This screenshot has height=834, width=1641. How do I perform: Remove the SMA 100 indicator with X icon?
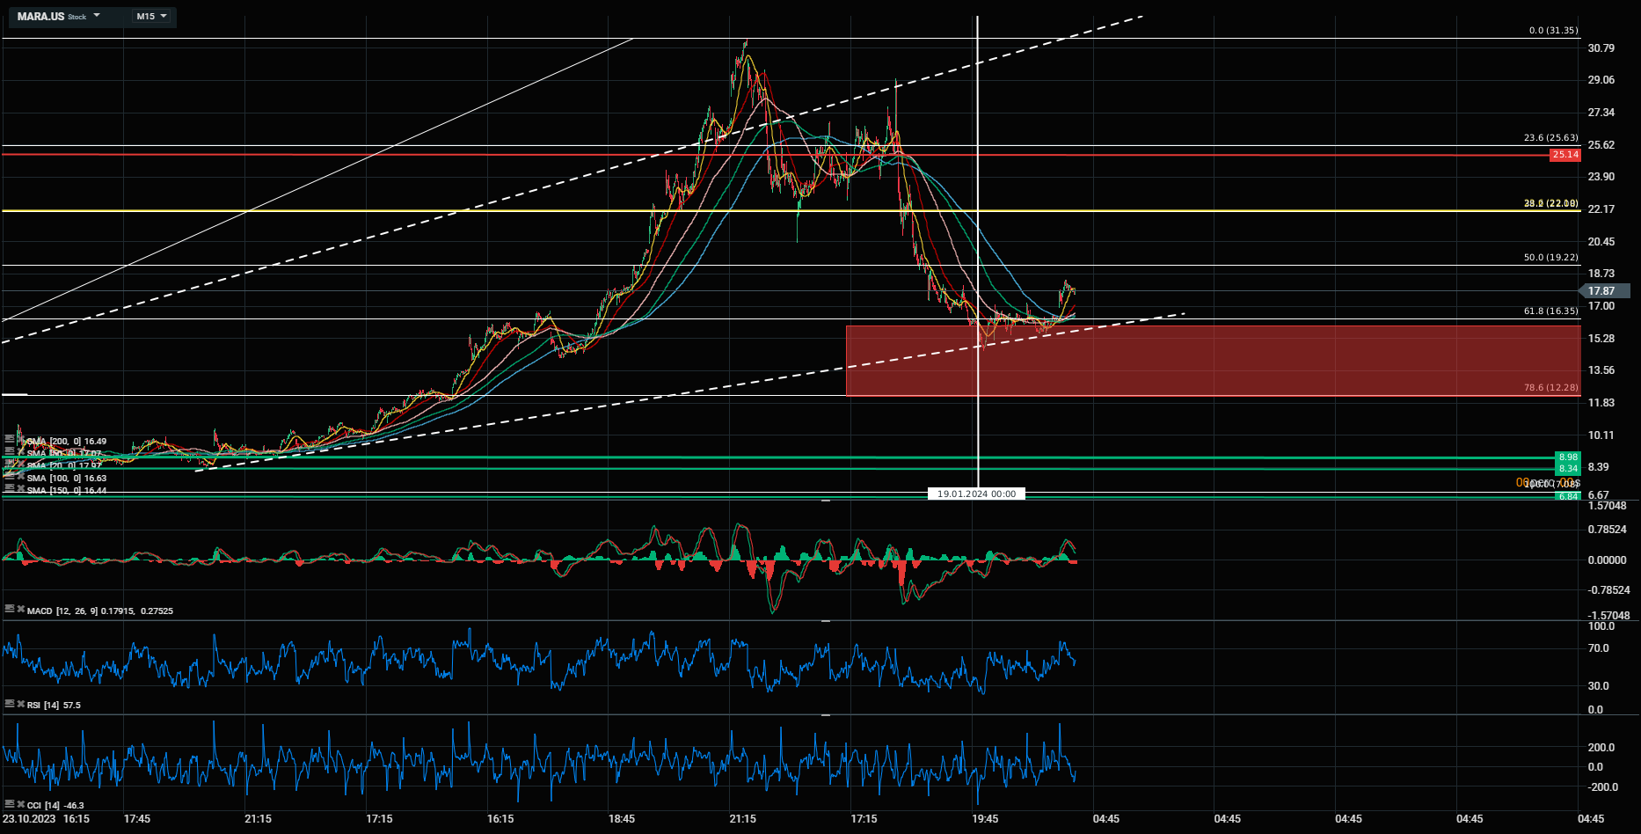click(x=20, y=477)
